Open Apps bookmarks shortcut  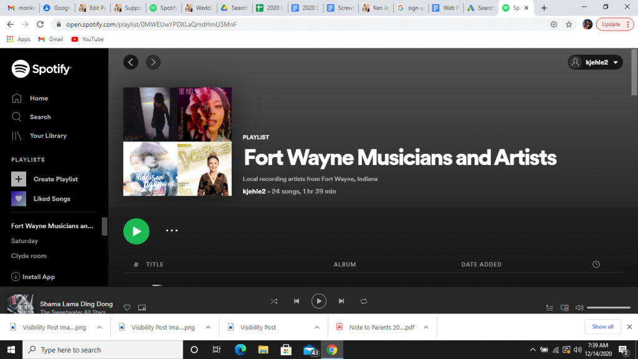(19, 39)
